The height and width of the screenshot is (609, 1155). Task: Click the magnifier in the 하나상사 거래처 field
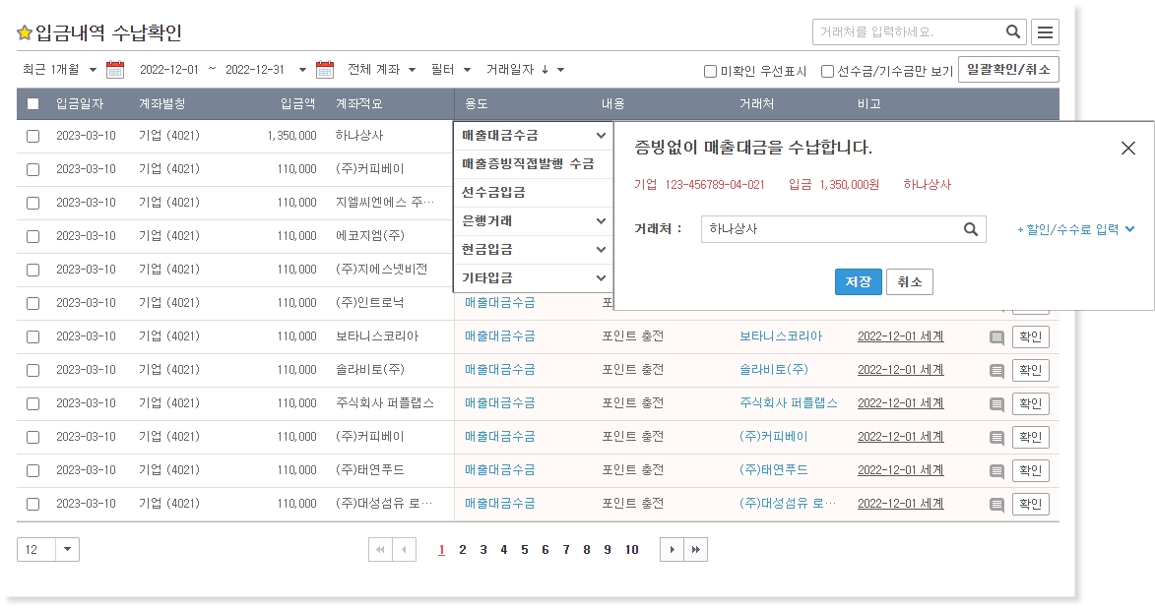coord(970,229)
